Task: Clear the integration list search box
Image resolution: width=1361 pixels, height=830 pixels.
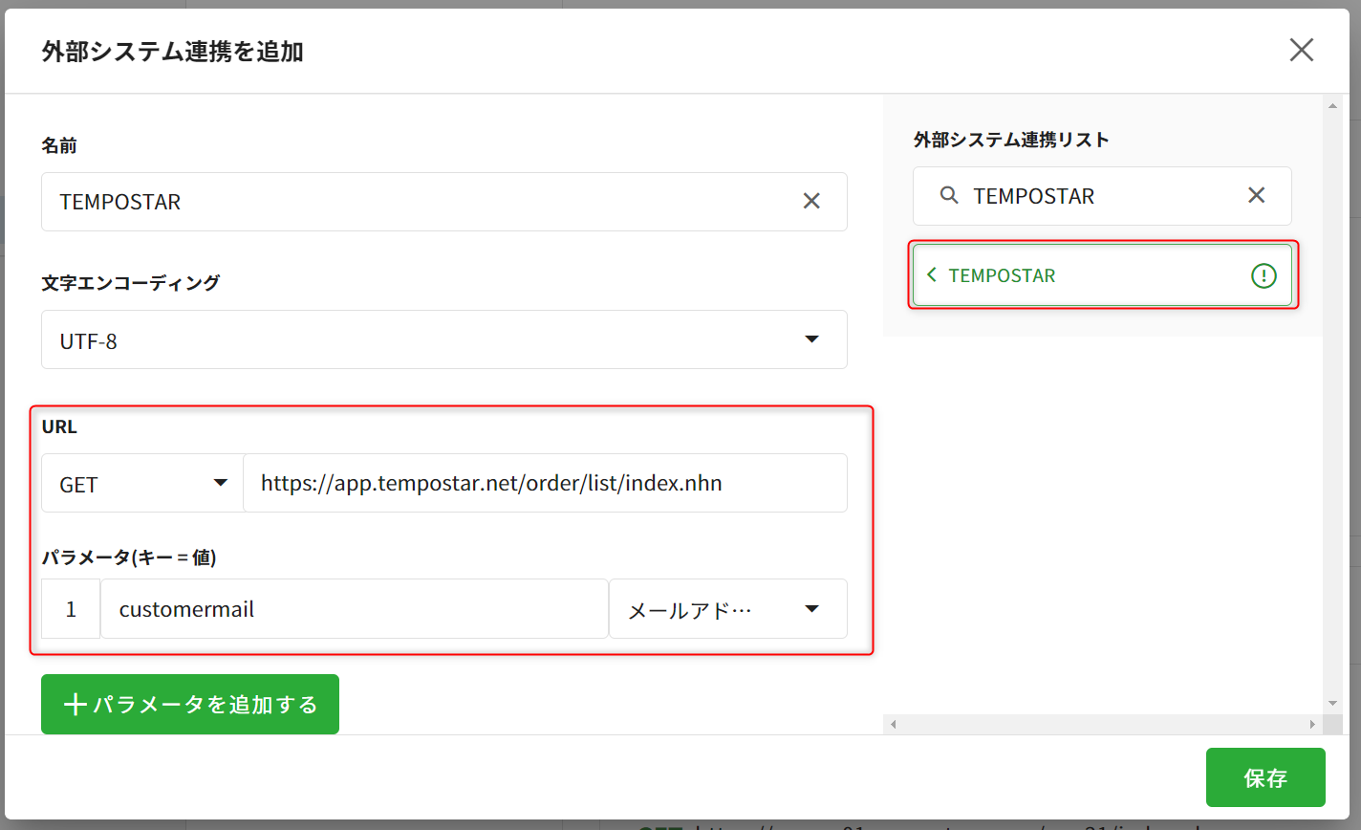Action: tap(1256, 195)
